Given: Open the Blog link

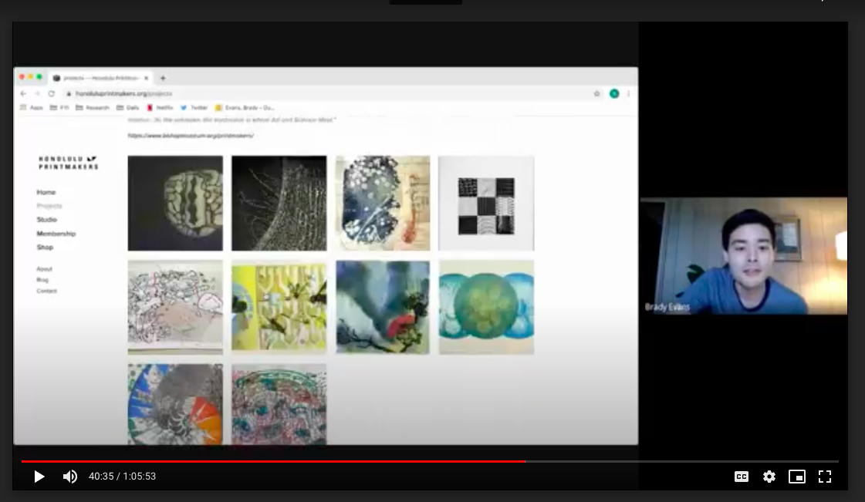Looking at the screenshot, I should pyautogui.click(x=42, y=280).
